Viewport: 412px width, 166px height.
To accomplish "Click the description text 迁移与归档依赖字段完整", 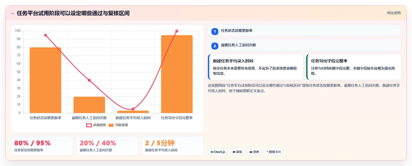I will (x=353, y=71).
